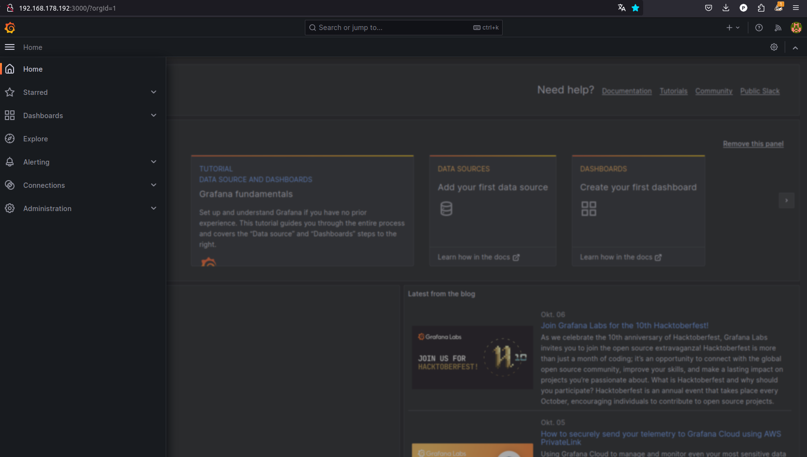Screen dimensions: 807x457
Task: Click the Hacktoberfest blog thumbnail
Action: pyautogui.click(x=472, y=357)
